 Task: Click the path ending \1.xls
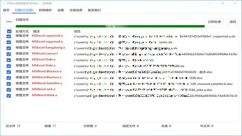pyautogui.click(x=114, y=60)
